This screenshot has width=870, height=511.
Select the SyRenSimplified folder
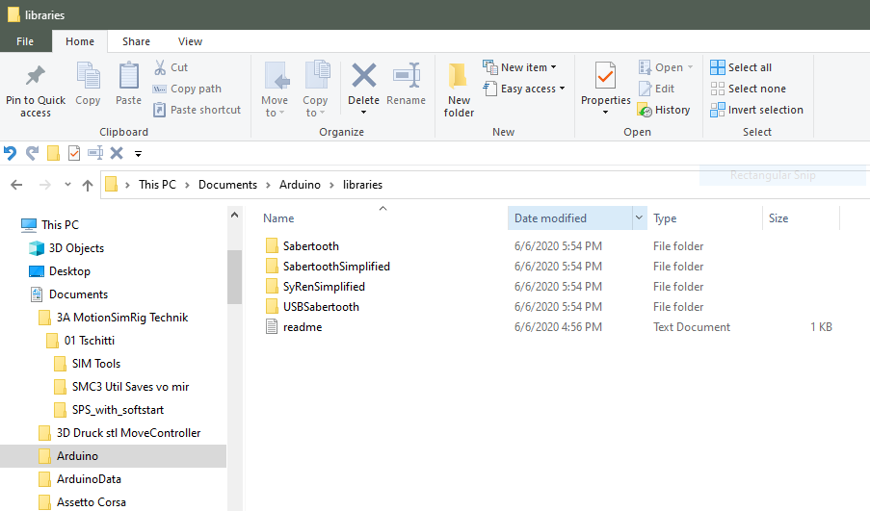324,287
